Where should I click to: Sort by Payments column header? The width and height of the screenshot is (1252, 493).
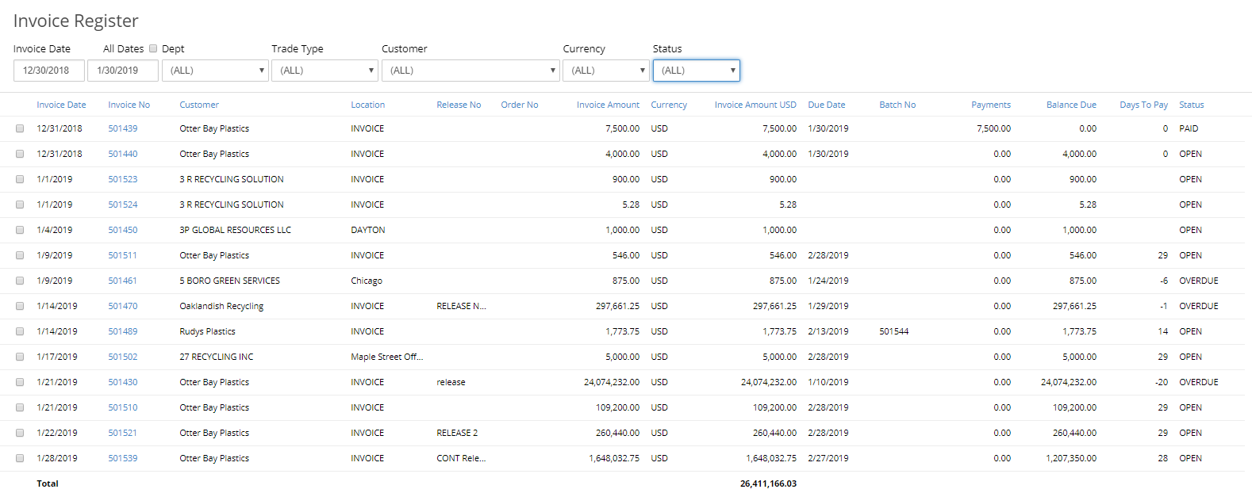tap(991, 105)
